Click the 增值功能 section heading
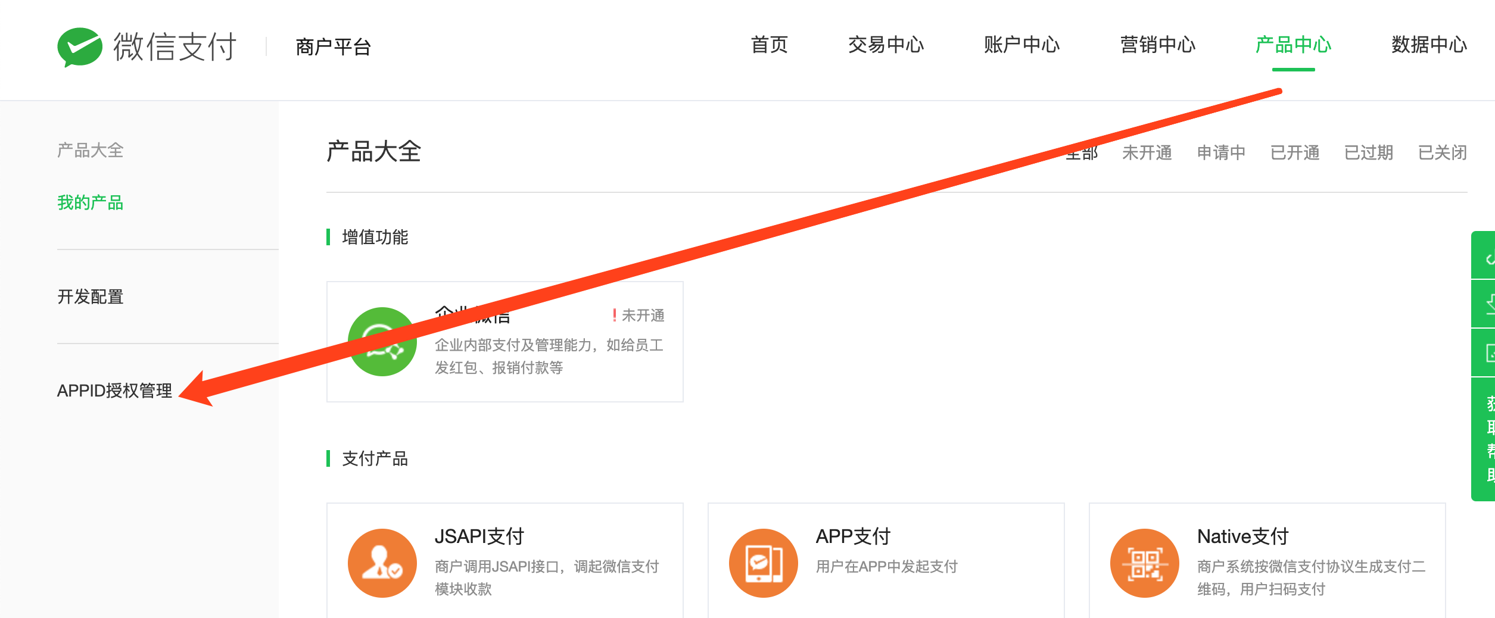This screenshot has width=1495, height=618. pyautogui.click(x=375, y=237)
